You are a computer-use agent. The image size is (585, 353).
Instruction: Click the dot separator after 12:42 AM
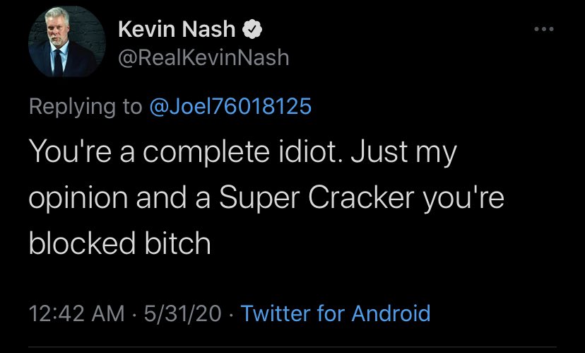[134, 314]
